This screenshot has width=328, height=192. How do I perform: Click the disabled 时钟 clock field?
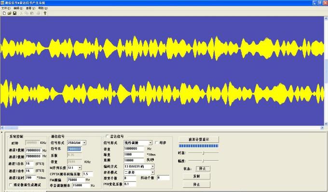pyautogui.click(x=32, y=143)
